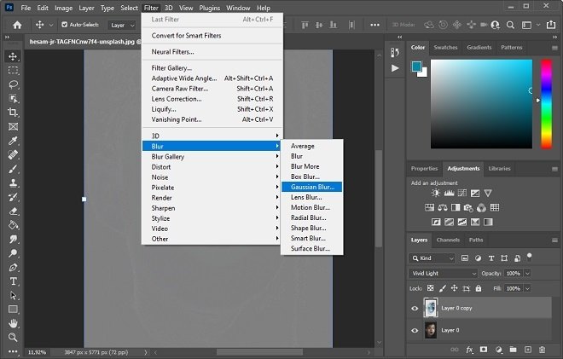
Task: Select the Path Selection tool
Action: pos(13,295)
